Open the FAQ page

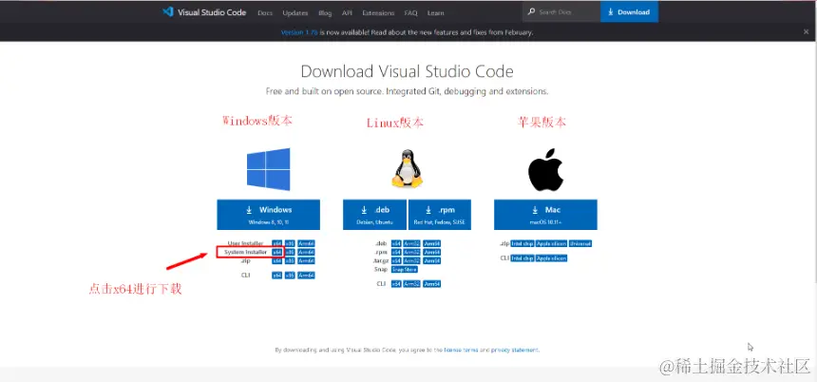[410, 12]
